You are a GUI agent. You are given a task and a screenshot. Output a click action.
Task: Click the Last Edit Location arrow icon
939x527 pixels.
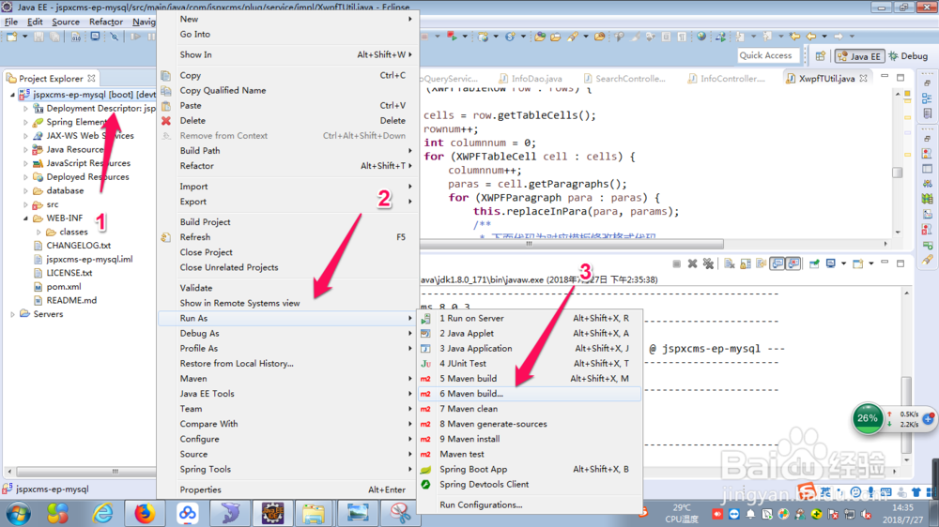[x=794, y=37]
